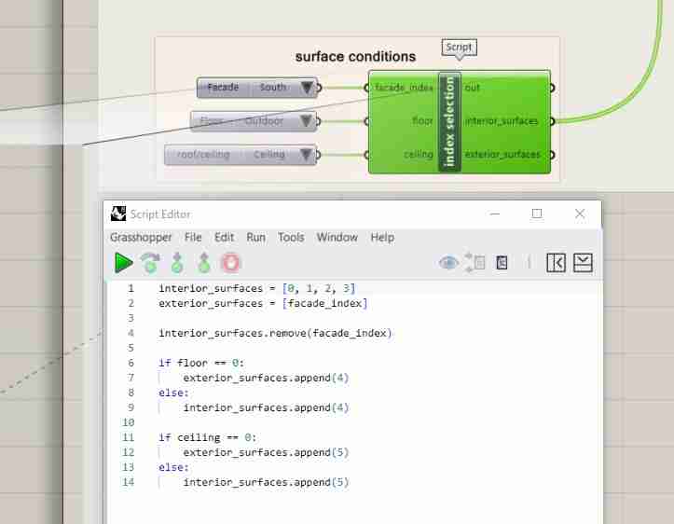
Task: Click the Script Editor app icon
Action: coord(118,214)
